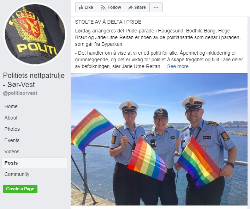Open the Politi badge profile picture
250x209 pixels.
click(35, 34)
